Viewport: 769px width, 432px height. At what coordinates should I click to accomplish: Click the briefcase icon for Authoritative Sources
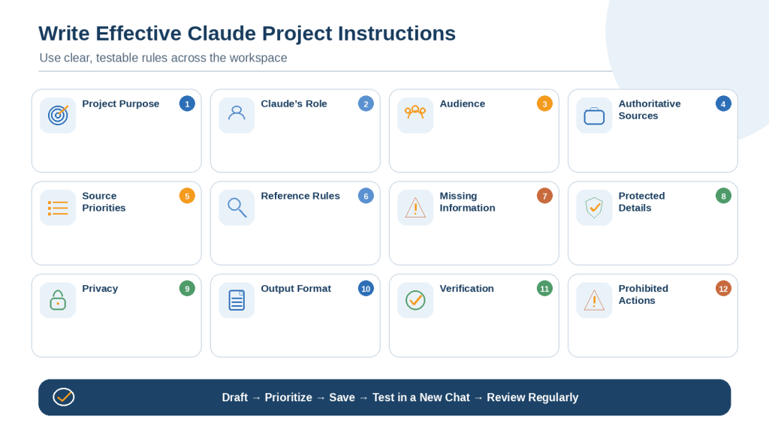coord(594,116)
